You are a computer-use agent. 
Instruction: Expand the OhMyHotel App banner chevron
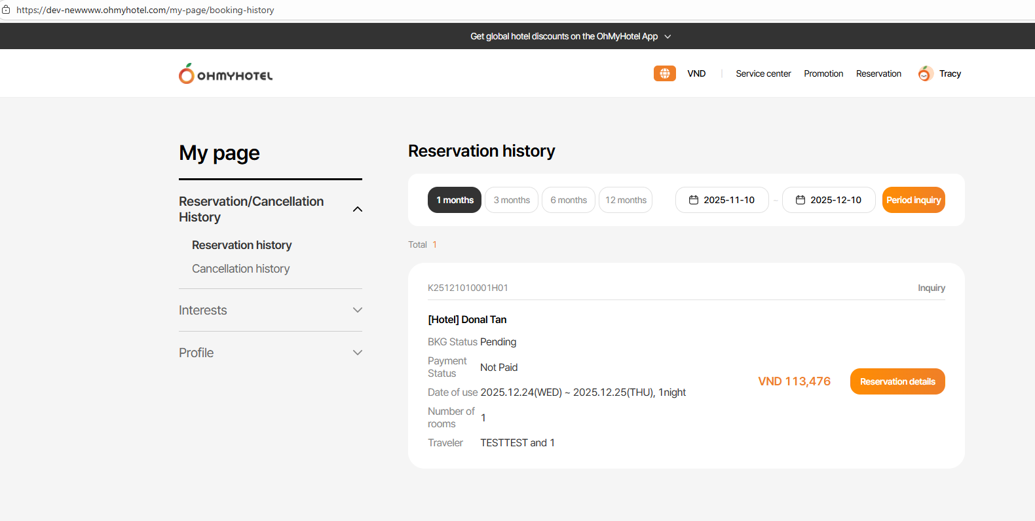tap(668, 37)
